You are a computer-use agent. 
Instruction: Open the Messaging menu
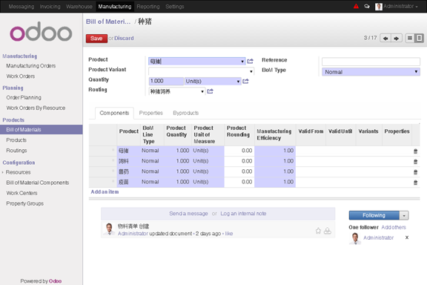(21, 7)
